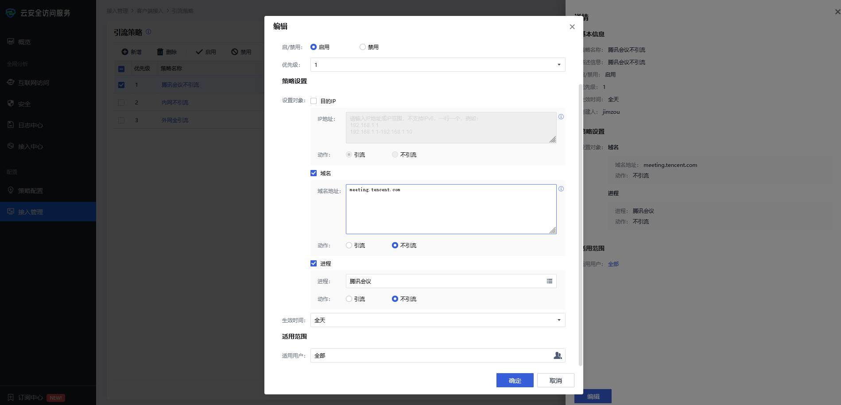841x405 pixels.
Task: Open the 生效时间 dropdown
Action: 438,320
